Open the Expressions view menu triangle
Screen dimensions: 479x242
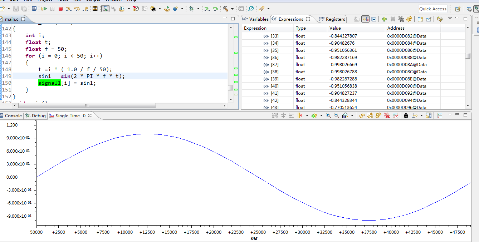pyautogui.click(x=450, y=18)
